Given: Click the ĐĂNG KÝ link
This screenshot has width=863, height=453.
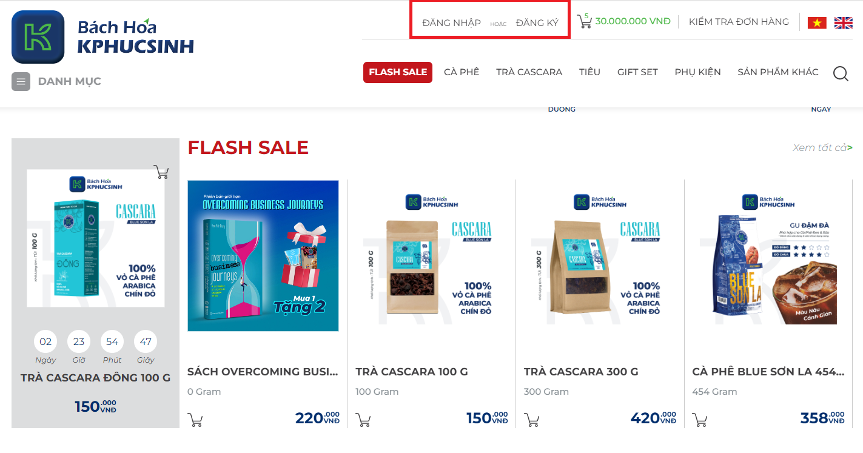Looking at the screenshot, I should pyautogui.click(x=537, y=23).
